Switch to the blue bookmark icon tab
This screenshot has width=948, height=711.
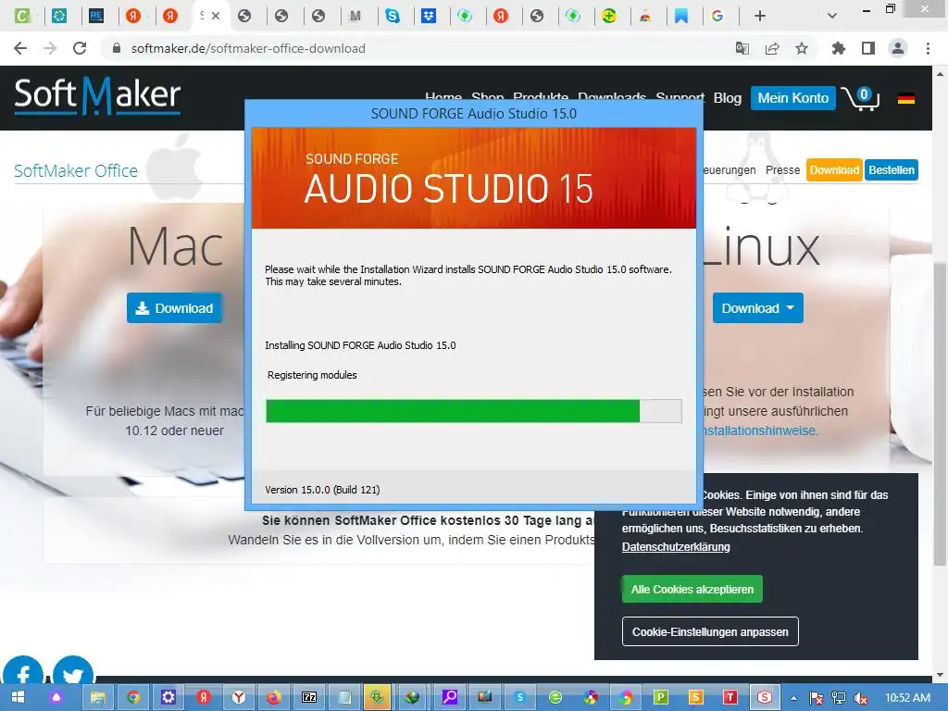pyautogui.click(x=681, y=17)
